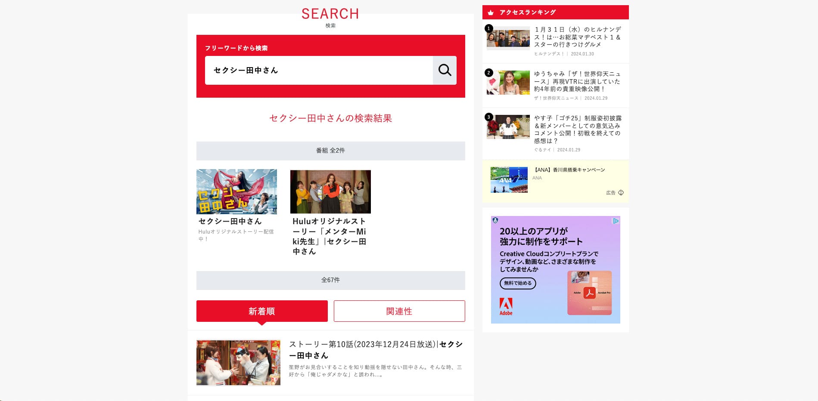Open メンターMiki先生 program title link
Screen dimensions: 818x401
(x=330, y=236)
